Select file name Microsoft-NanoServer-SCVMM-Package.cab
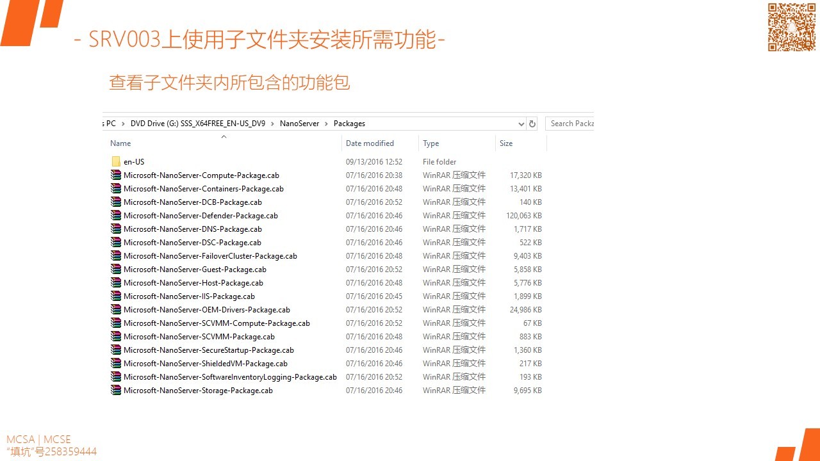The width and height of the screenshot is (820, 461). (199, 337)
